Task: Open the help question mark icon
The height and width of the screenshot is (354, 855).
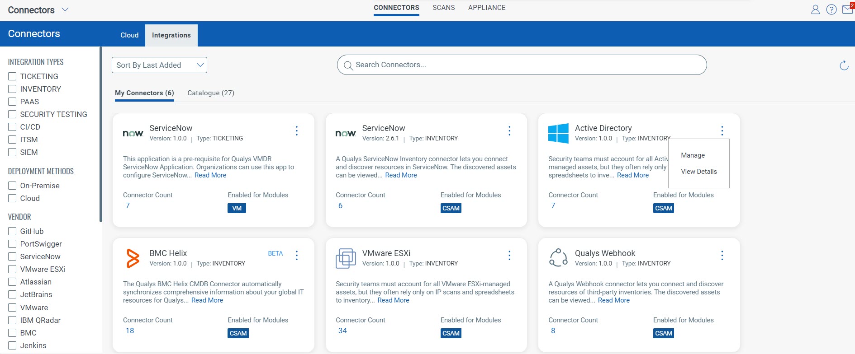Action: pos(831,9)
